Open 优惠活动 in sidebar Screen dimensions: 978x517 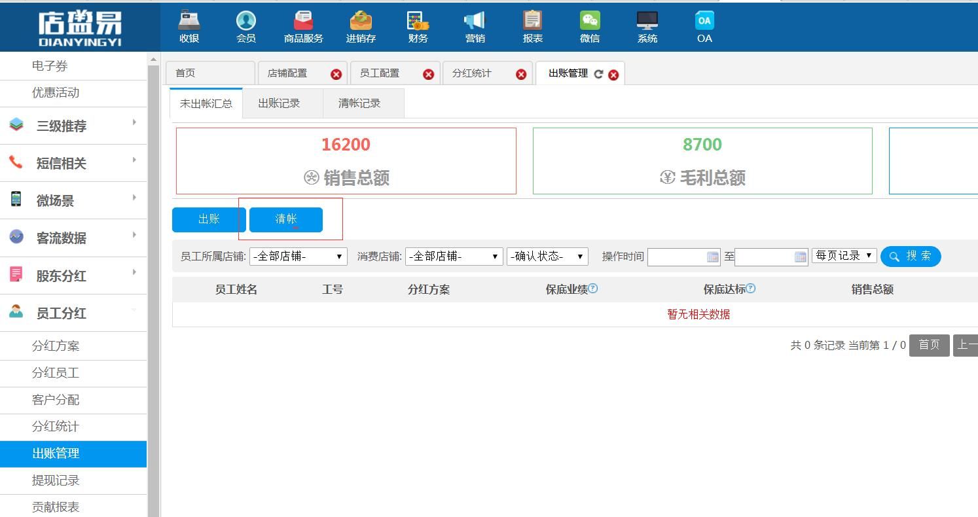(x=73, y=93)
